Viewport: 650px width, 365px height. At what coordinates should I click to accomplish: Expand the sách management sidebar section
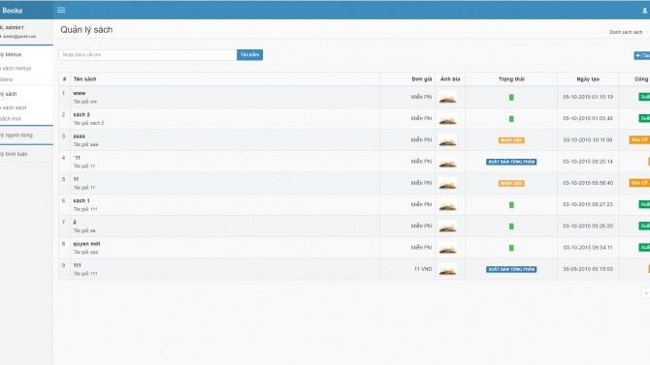(9, 94)
